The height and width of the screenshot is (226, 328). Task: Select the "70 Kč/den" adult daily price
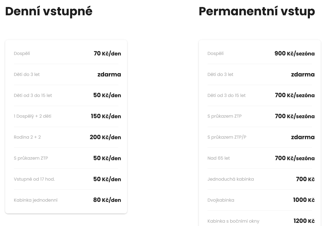[x=107, y=54]
